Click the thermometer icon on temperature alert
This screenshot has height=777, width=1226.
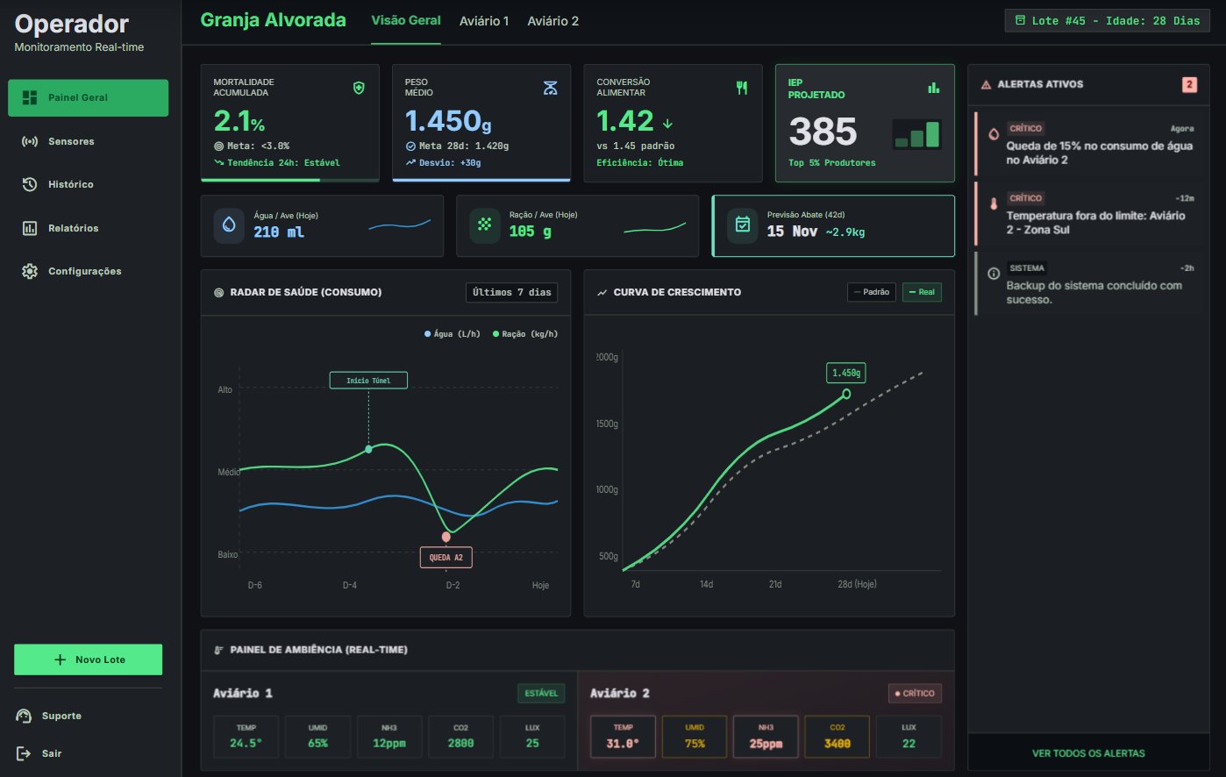[994, 204]
